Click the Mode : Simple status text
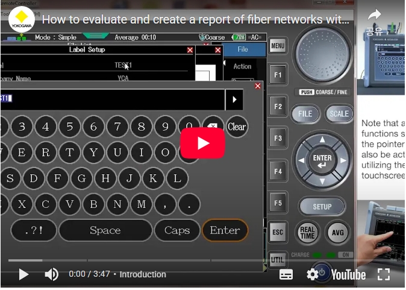 click(55, 37)
